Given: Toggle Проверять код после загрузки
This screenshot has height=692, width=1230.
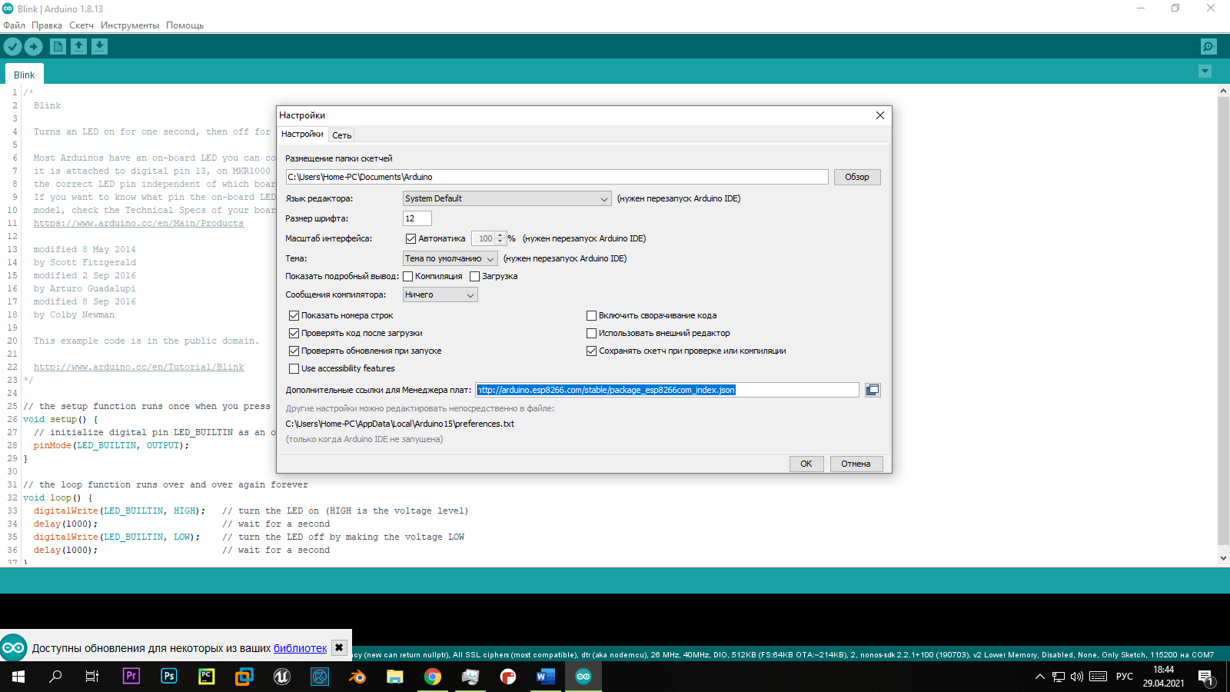Looking at the screenshot, I should [294, 333].
